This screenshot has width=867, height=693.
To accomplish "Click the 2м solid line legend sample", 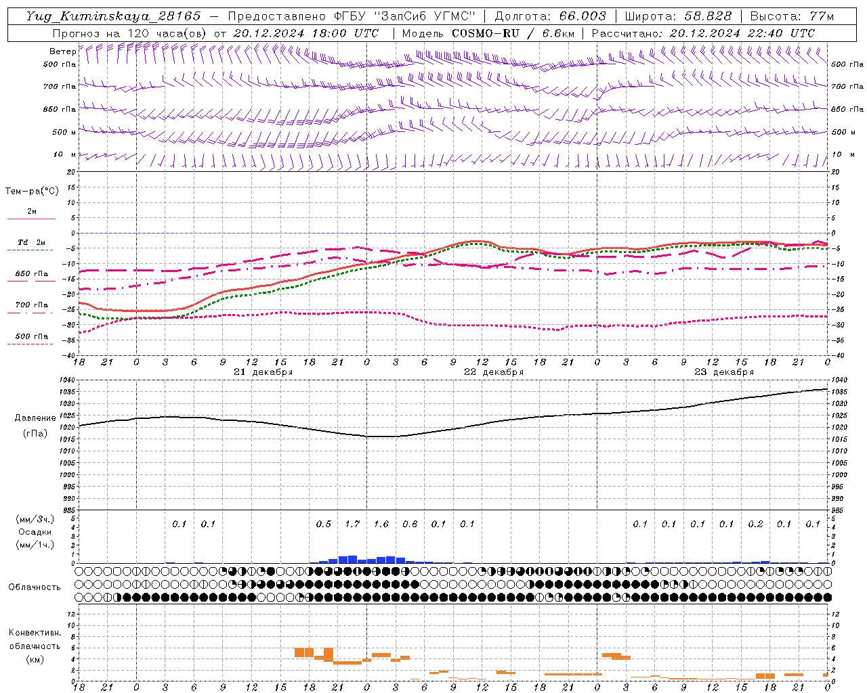I will pyautogui.click(x=31, y=219).
